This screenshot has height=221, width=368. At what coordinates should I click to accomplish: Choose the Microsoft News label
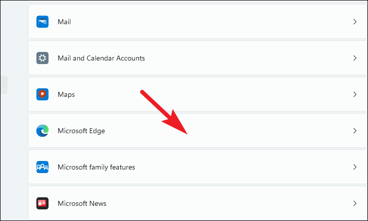(82, 203)
